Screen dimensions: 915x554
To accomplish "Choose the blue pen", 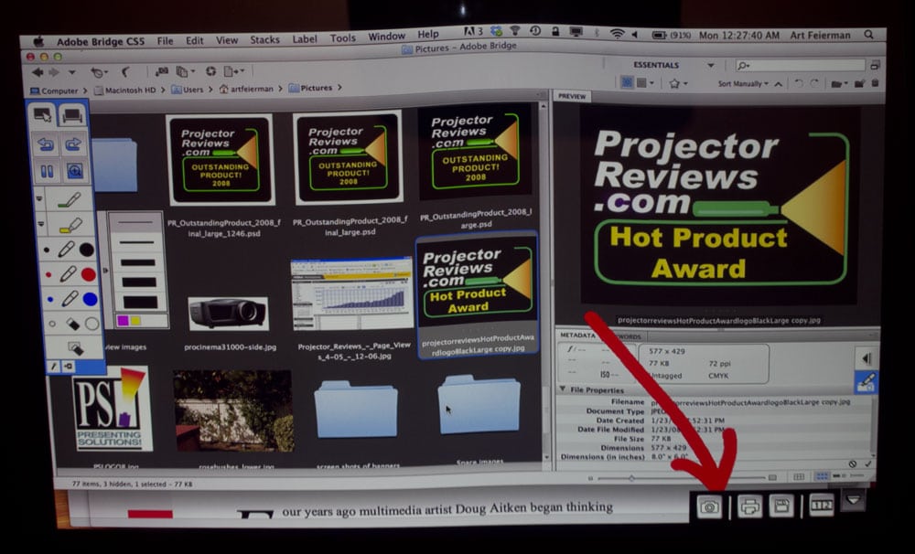I will click(69, 299).
